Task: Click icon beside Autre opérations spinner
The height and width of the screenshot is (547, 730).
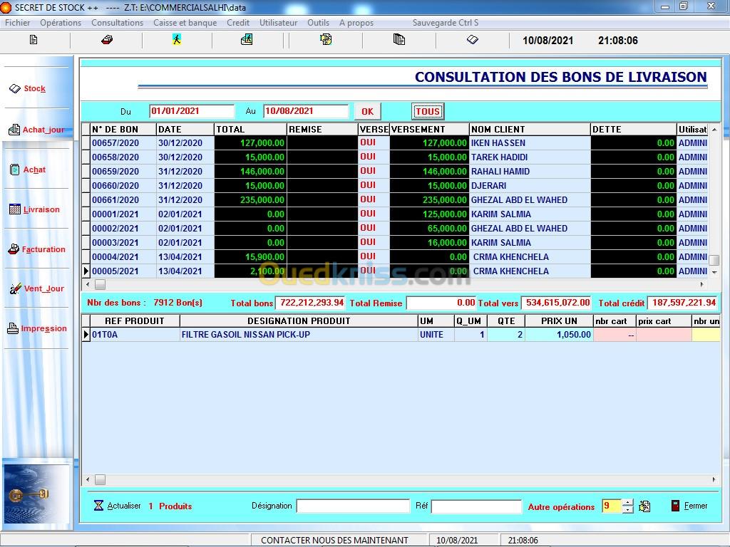Action: [644, 506]
